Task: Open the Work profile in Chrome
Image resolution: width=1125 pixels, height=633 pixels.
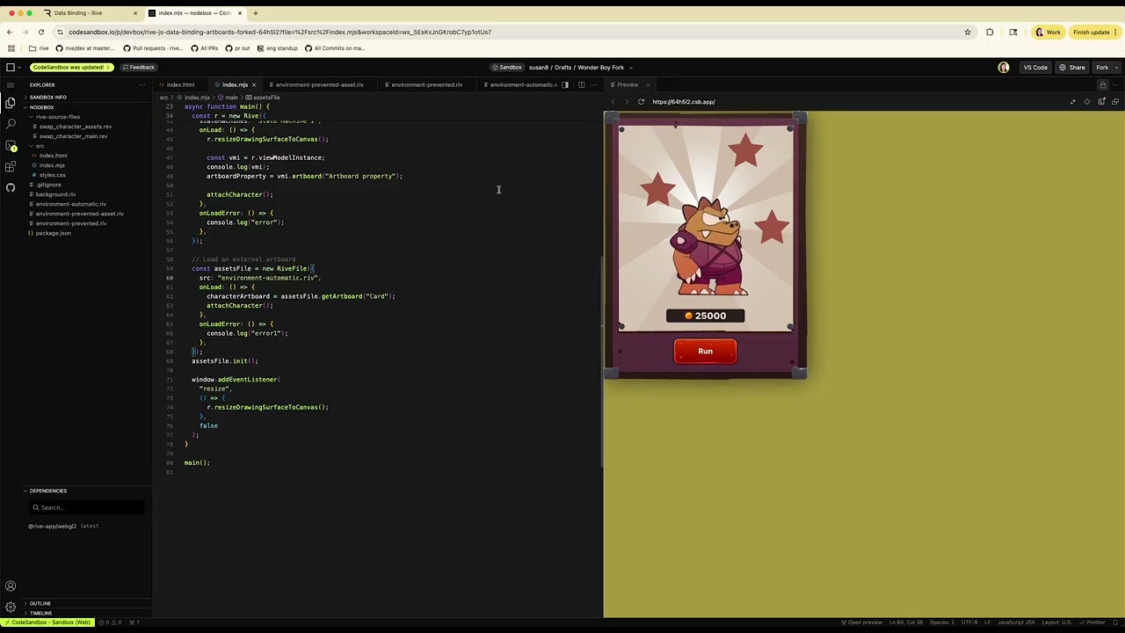Action: (x=1048, y=33)
